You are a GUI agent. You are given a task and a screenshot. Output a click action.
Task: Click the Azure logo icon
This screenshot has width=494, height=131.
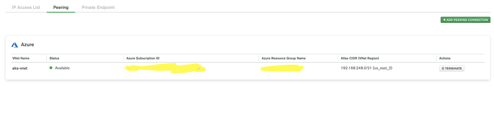click(x=15, y=45)
